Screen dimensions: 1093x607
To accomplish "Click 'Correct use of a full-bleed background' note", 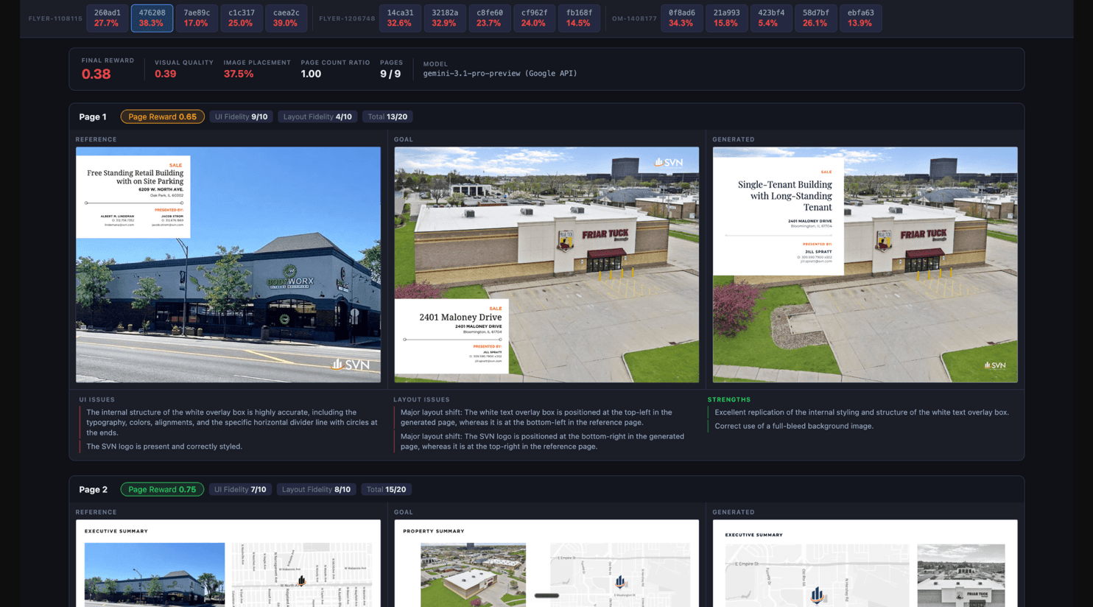I will coord(794,426).
